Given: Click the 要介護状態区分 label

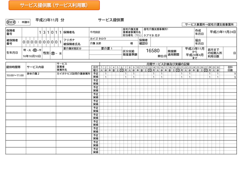Looking at the screenshot, I should pyautogui.click(x=72, y=48).
